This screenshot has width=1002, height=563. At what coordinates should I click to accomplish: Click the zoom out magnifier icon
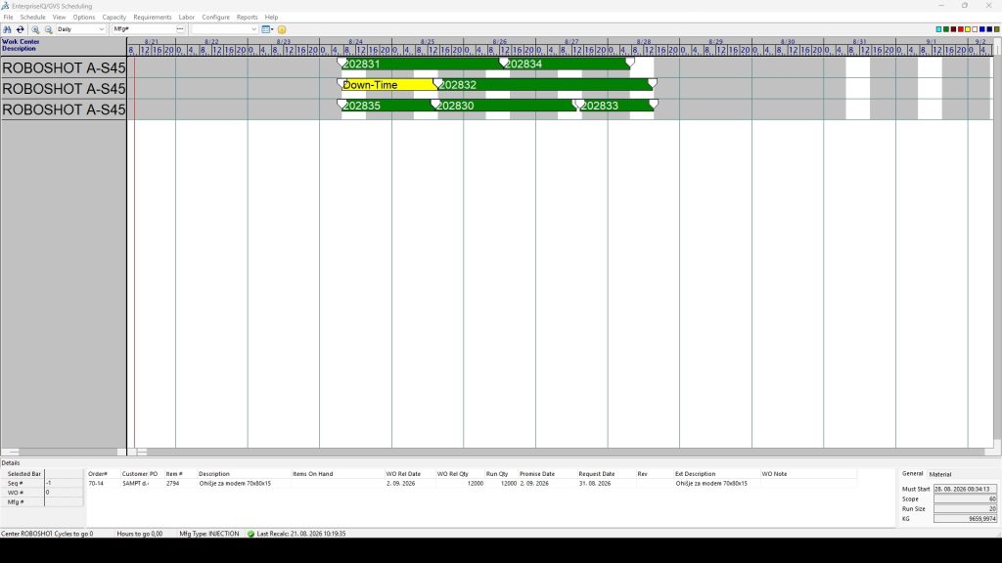(48, 29)
